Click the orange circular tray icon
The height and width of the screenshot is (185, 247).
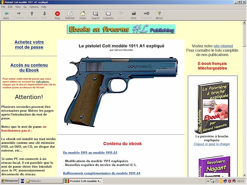[221, 181]
